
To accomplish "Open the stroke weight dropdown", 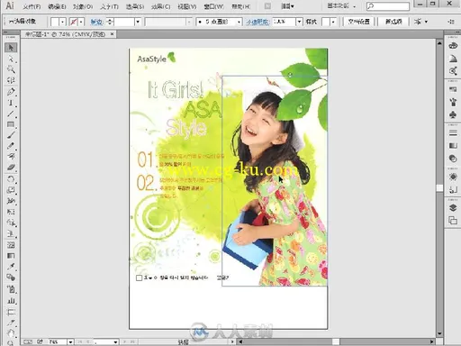I will pos(138,22).
